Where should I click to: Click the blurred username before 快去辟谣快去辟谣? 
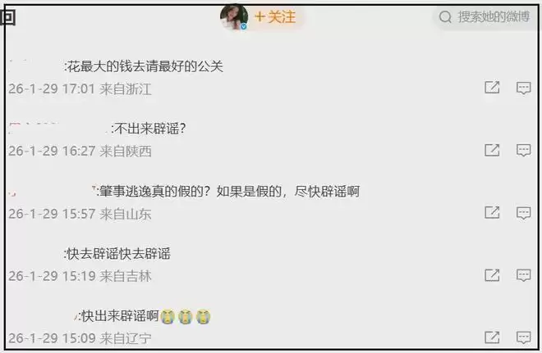tap(35, 254)
